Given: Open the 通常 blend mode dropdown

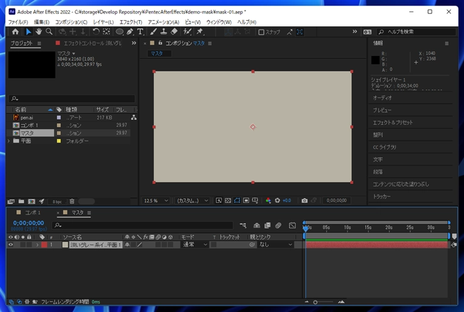Looking at the screenshot, I should [x=194, y=245].
